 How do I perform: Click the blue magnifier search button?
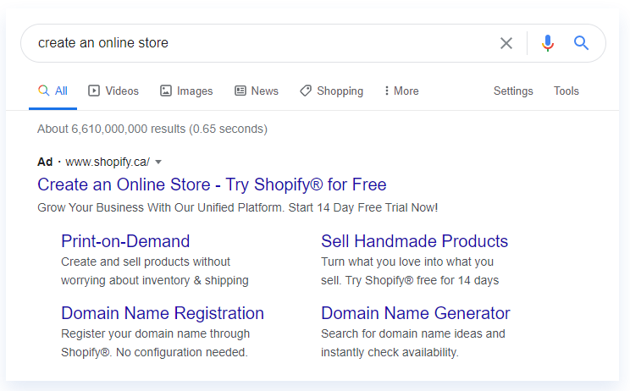581,42
